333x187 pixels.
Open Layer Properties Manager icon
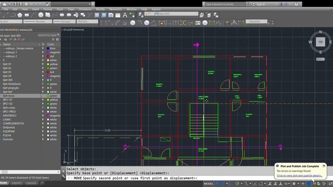click(x=140, y=15)
